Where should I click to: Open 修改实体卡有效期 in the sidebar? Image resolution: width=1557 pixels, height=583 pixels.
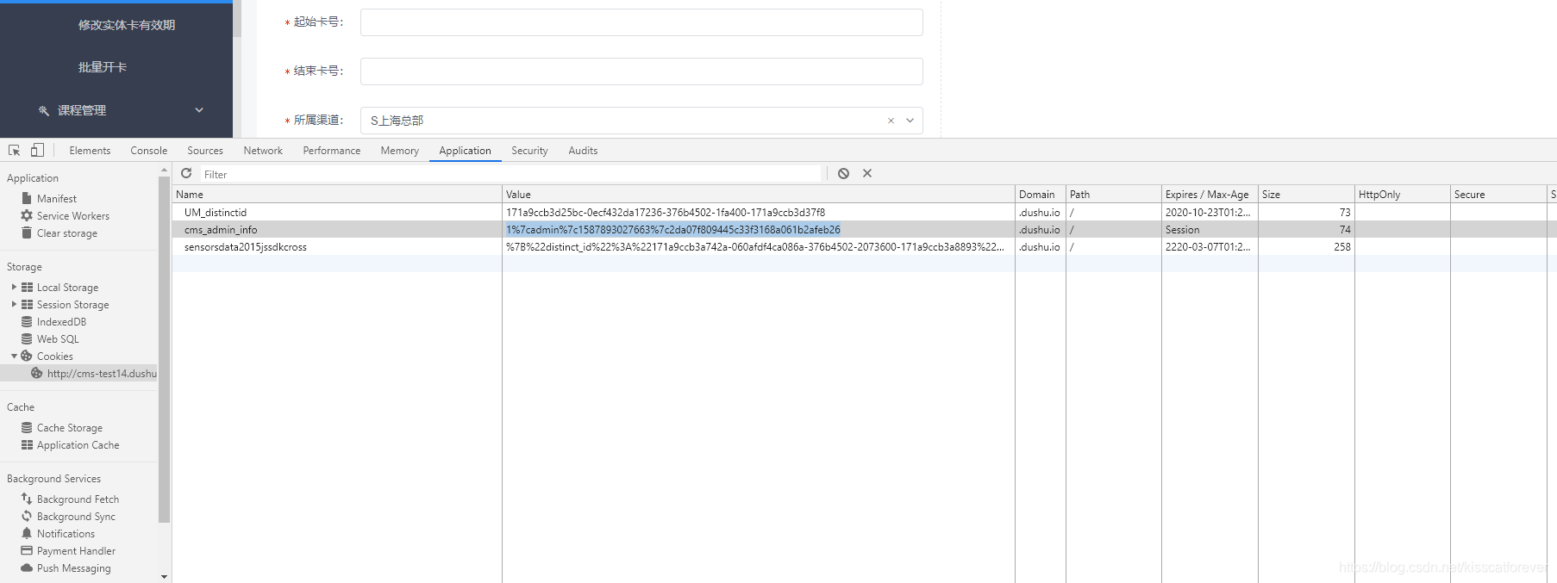127,25
